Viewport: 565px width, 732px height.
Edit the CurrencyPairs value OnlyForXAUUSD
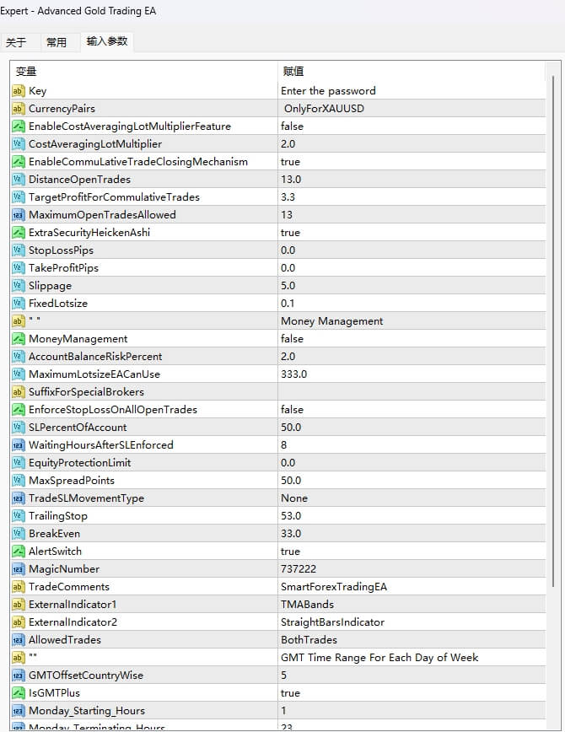[x=412, y=109]
